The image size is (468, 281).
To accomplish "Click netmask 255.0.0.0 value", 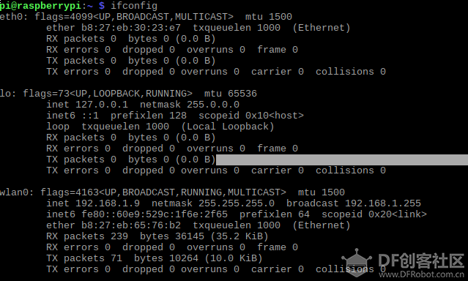I will pyautogui.click(x=190, y=105).
